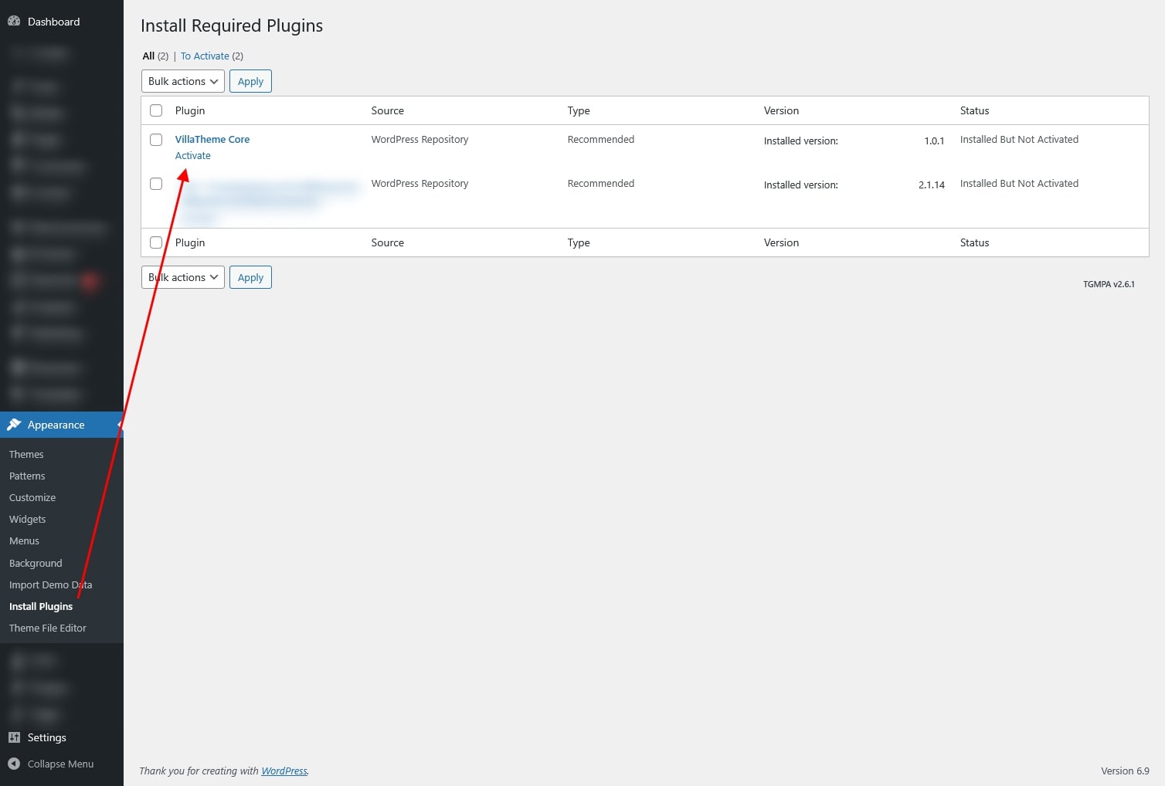Select Import Demo Data menu item
Screen dimensions: 1165x786
coord(50,584)
